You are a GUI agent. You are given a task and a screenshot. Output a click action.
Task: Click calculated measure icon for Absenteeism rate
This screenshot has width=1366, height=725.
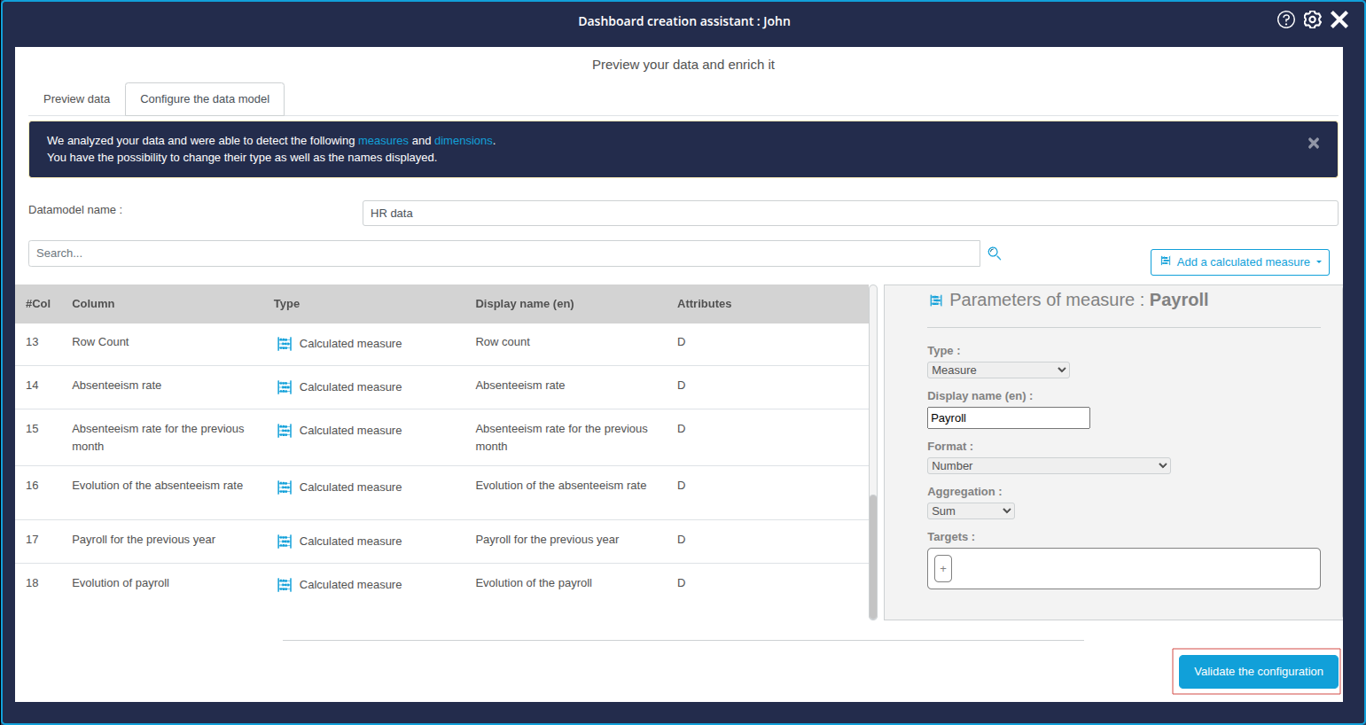click(x=285, y=387)
